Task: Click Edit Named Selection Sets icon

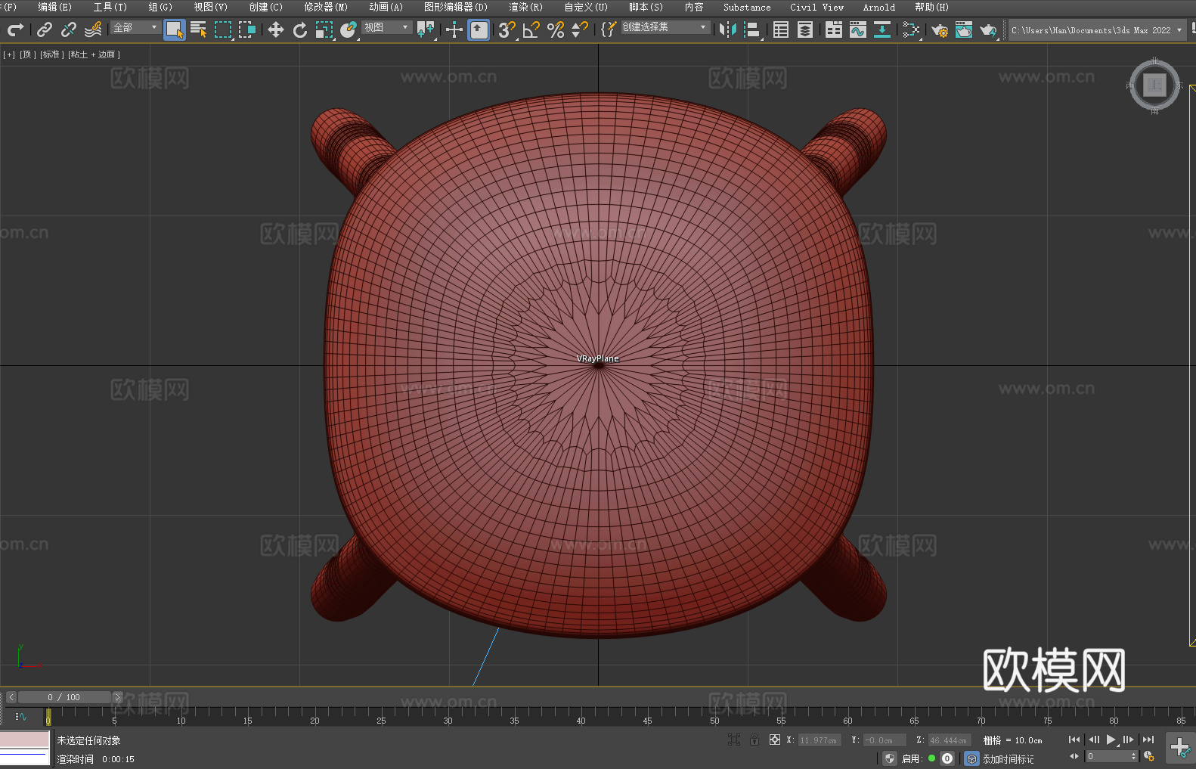Action: coord(609,29)
